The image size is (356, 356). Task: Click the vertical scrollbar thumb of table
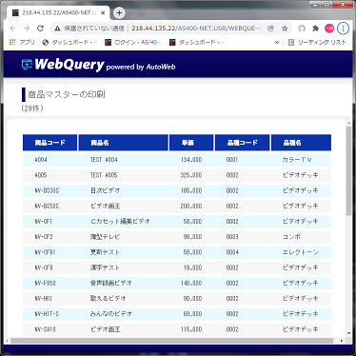coord(348,170)
